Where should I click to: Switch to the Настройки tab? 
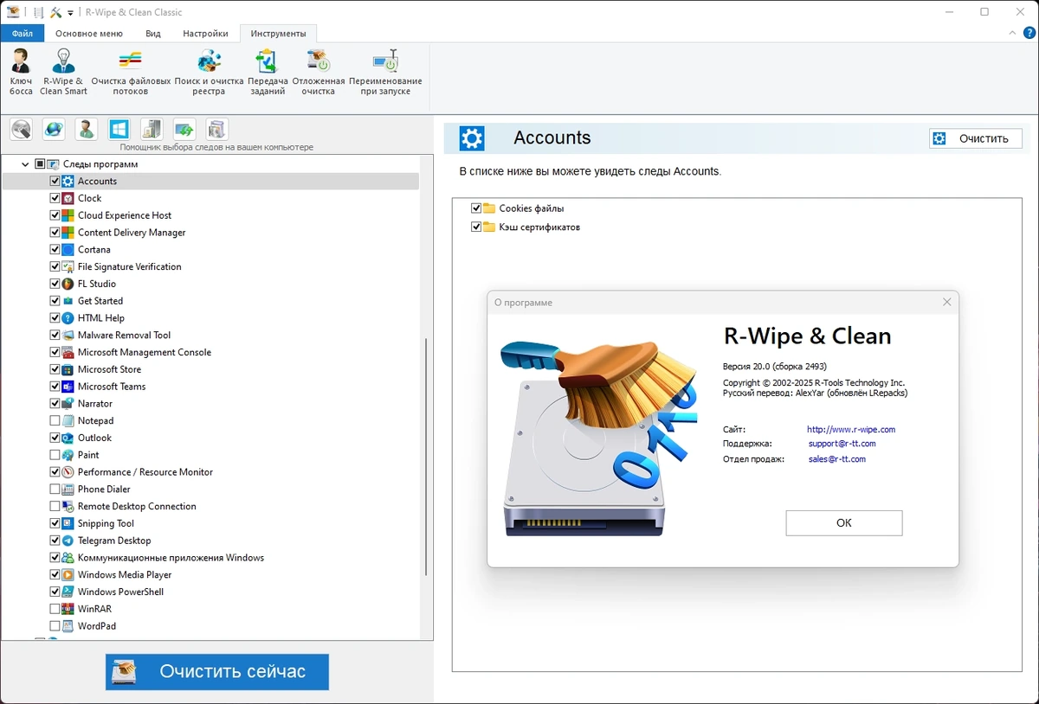tap(206, 34)
